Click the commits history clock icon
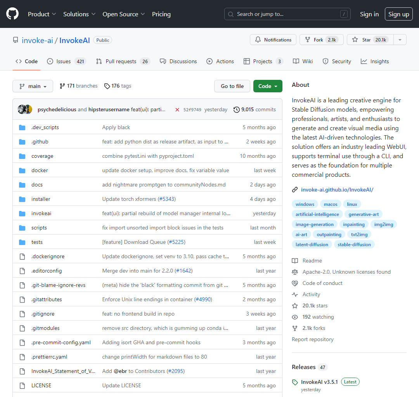Screen dimensions: 419x397 click(x=237, y=110)
